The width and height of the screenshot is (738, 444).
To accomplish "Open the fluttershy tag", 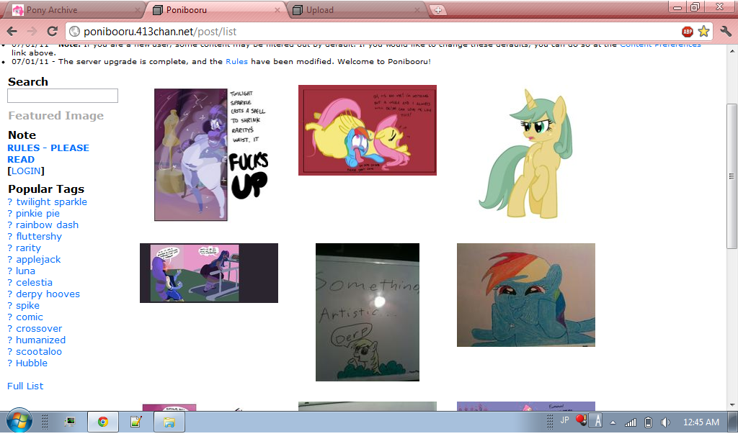I will pyautogui.click(x=39, y=236).
